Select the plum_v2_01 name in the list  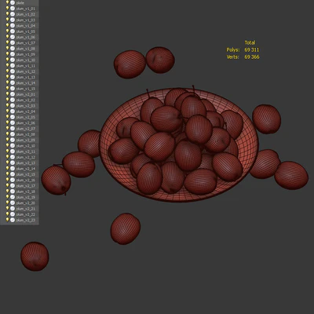(x=25, y=94)
